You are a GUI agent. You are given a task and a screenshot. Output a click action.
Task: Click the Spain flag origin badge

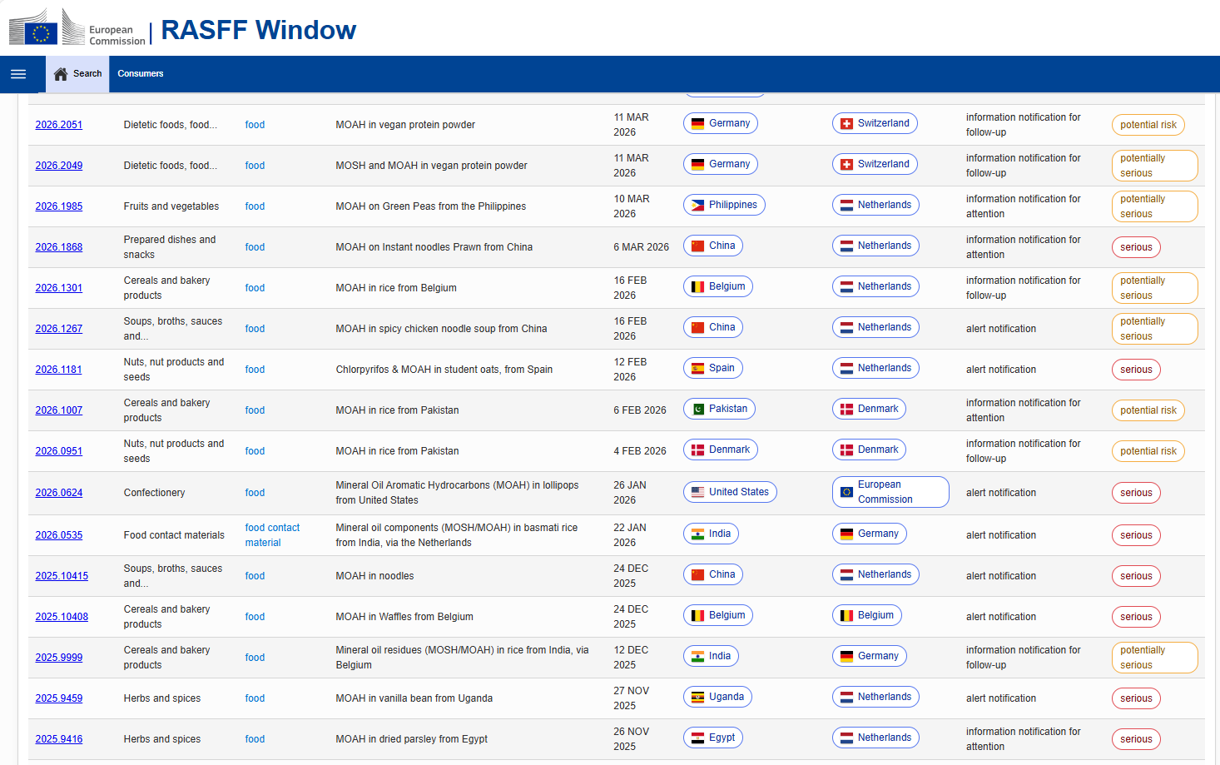(712, 368)
